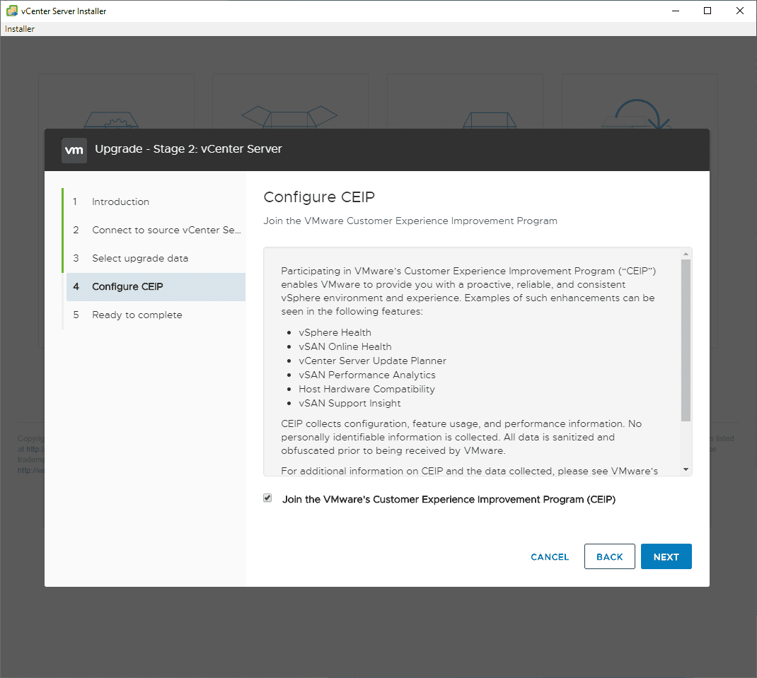The height and width of the screenshot is (678, 757).
Task: Click the scroll up arrow in CEIP text
Action: (x=686, y=254)
